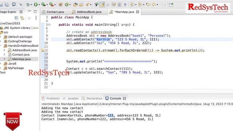
Task: Close the Console view
Action: click(125, 99)
